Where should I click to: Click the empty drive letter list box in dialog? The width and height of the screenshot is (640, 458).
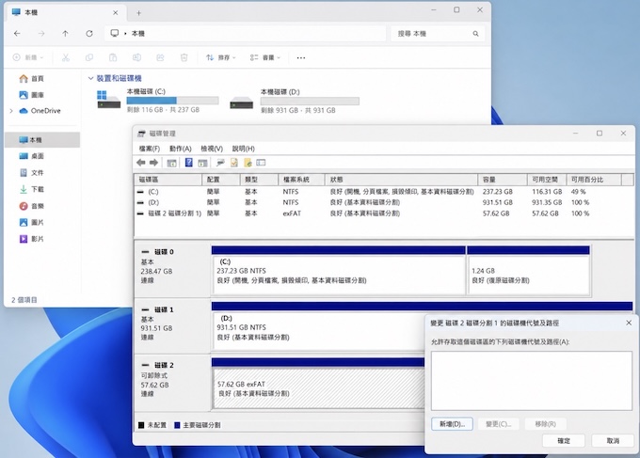[x=532, y=381]
